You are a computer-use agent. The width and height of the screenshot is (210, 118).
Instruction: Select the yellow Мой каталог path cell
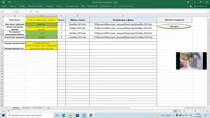[x=42, y=20]
